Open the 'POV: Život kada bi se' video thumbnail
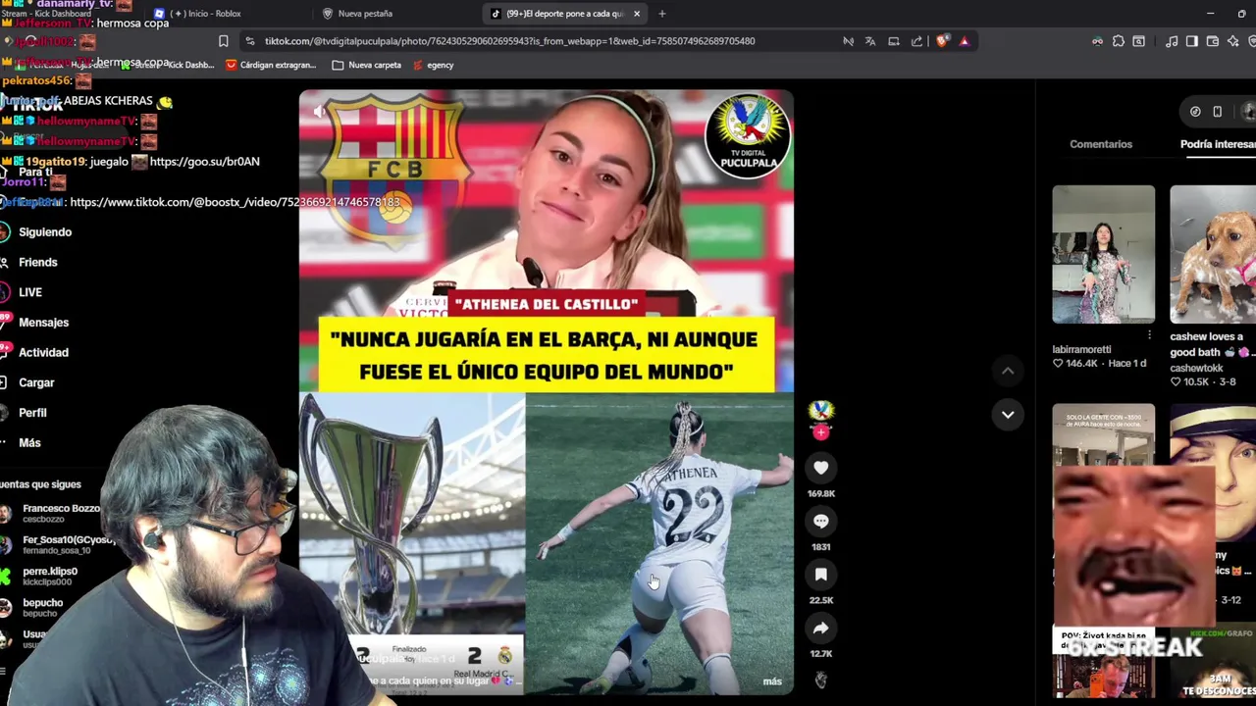This screenshot has height=706, width=1256. [x=1104, y=663]
